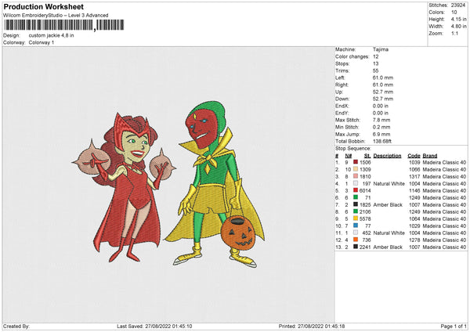
Task: Pick the pink swatch in stop 3
Action: pyautogui.click(x=357, y=175)
